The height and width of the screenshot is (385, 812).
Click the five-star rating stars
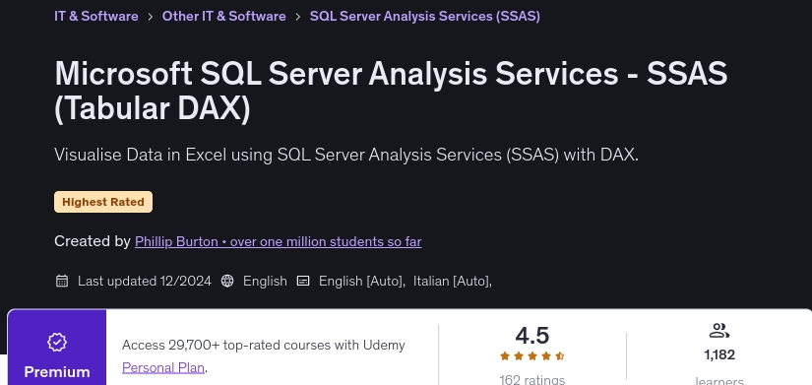pos(531,356)
